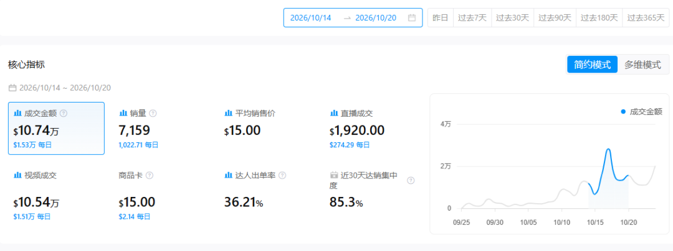Click the 视频成交 bar chart icon
The image size is (673, 251).
17,175
